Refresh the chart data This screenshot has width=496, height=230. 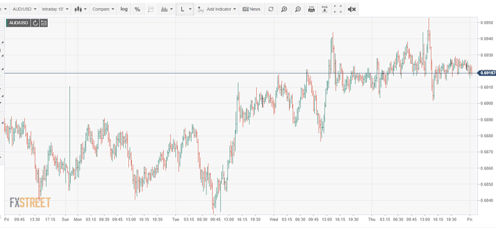point(271,9)
